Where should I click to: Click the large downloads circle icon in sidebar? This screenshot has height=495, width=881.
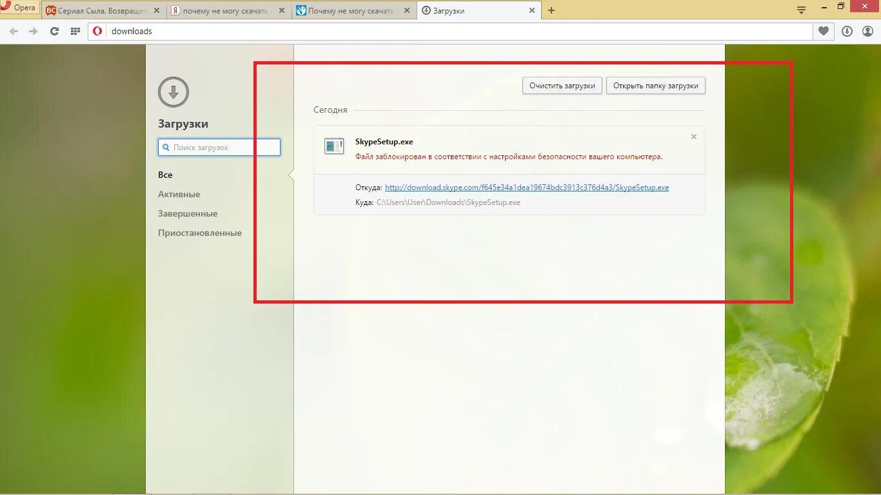173,92
